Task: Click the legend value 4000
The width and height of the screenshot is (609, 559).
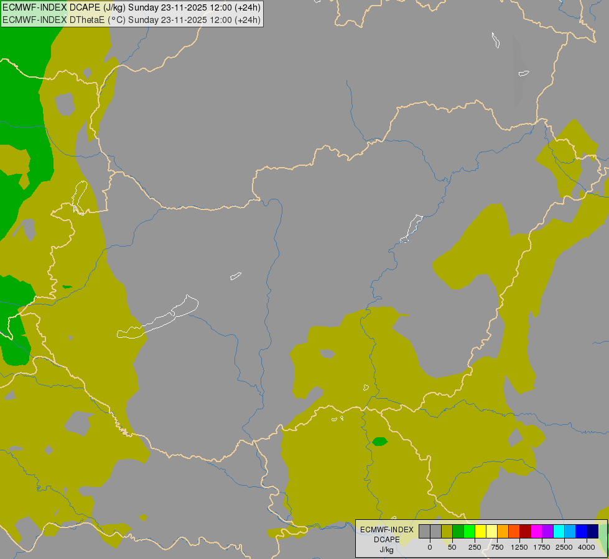Action: click(x=587, y=547)
